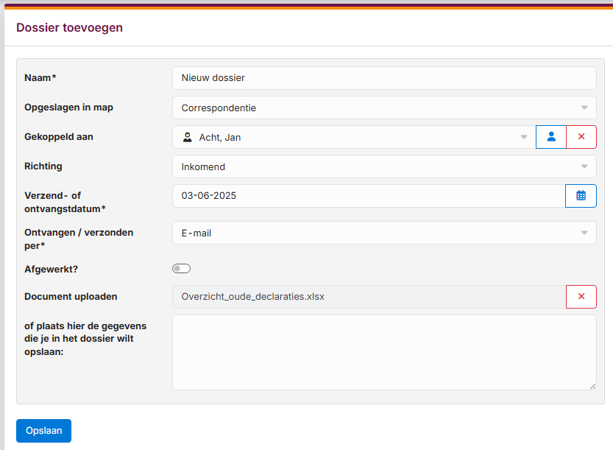The image size is (613, 450).
Task: Click the uploaded file name field
Action: (x=369, y=297)
